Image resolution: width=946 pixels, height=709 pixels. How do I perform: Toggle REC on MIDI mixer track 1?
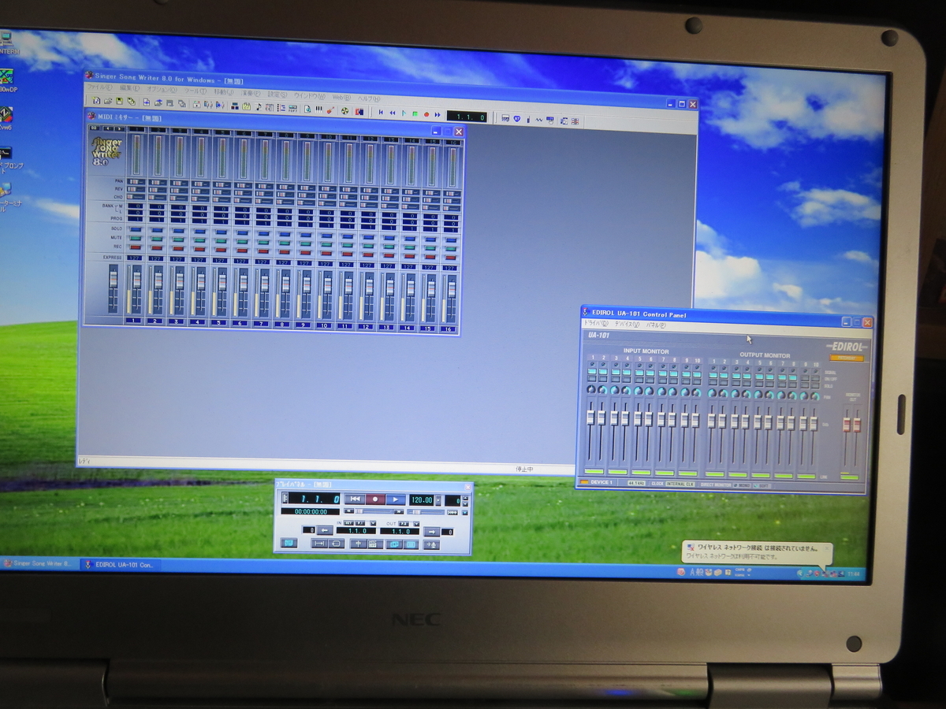[x=135, y=247]
